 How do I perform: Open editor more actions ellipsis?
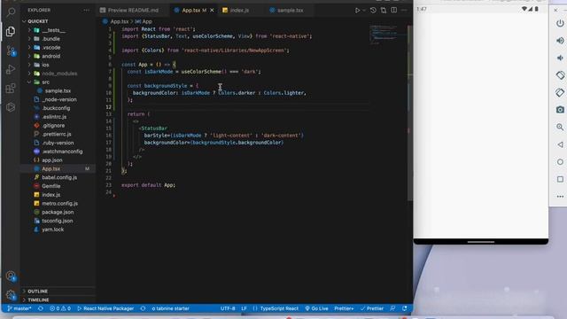(x=404, y=10)
